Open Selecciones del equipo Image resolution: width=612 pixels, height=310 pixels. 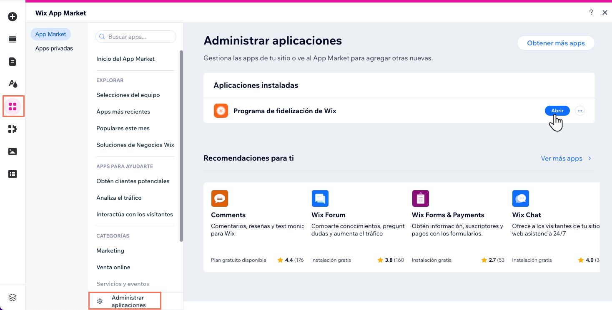[x=128, y=95]
